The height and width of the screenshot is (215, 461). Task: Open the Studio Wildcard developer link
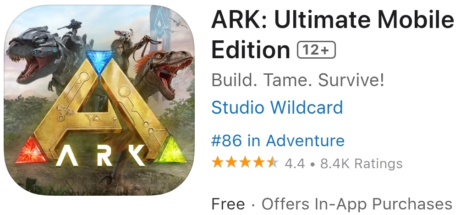(x=277, y=107)
